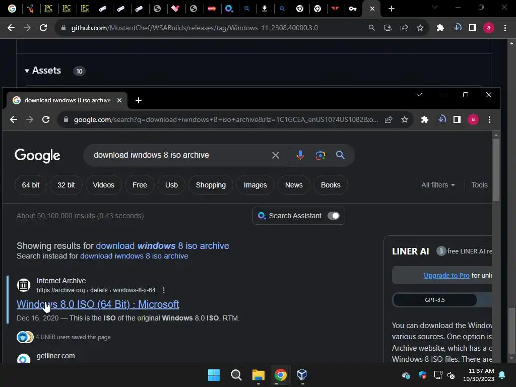Image resolution: width=516 pixels, height=387 pixels.
Task: Open tab search chevron in GitHub window
Action: coord(435,7)
